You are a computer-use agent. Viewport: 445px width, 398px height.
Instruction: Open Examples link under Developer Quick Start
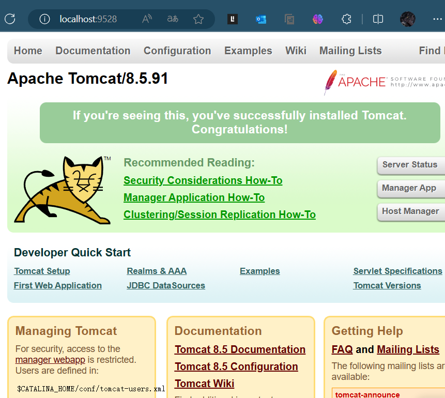[x=259, y=271]
